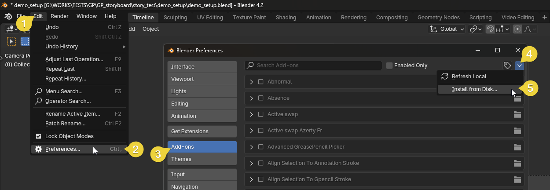Viewport: 550px width, 190px height.
Task: Open the Undo History submenu
Action: click(80, 47)
